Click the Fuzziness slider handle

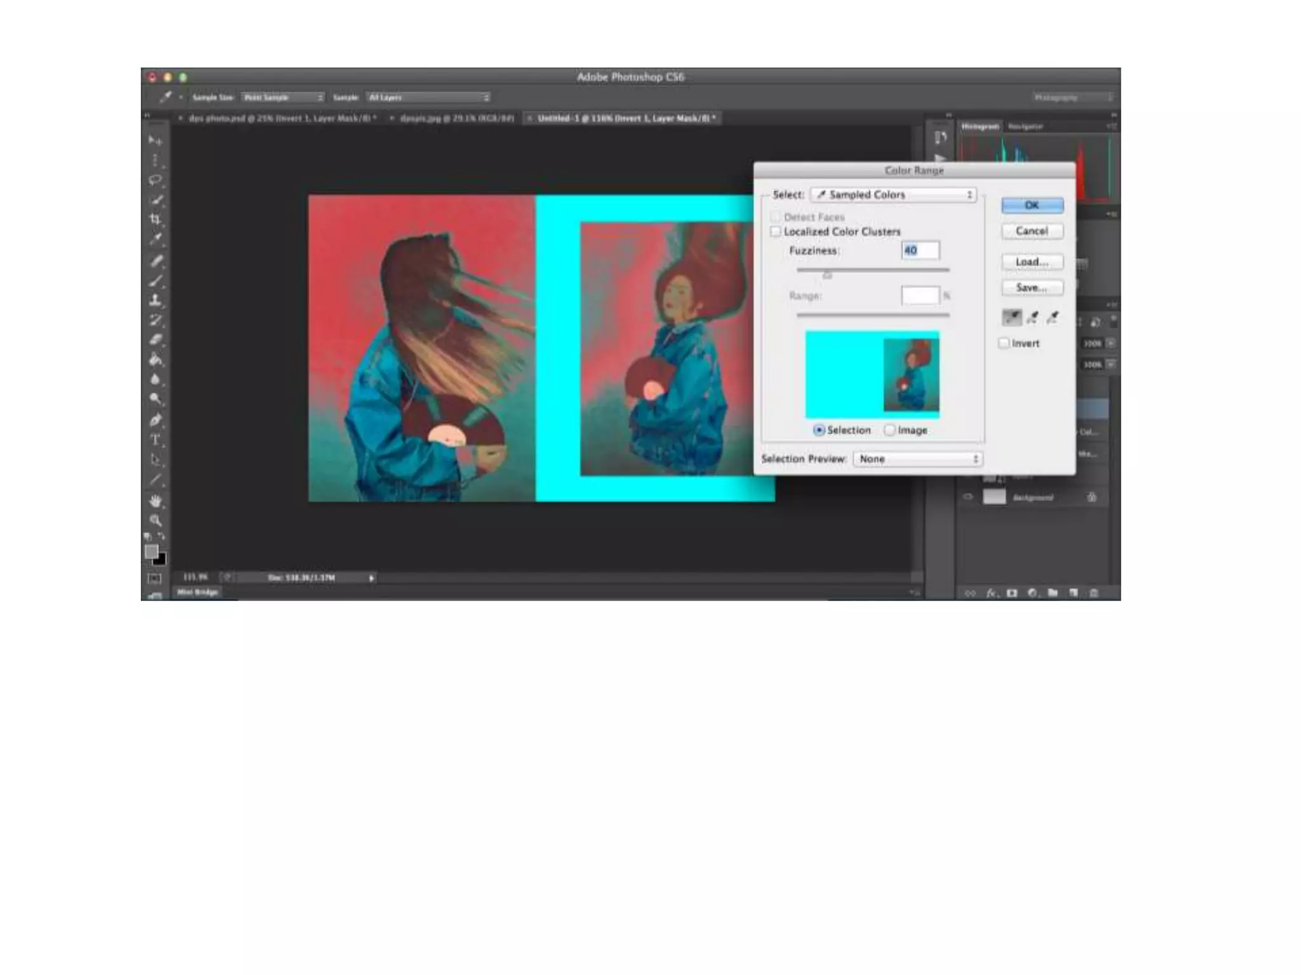point(827,275)
